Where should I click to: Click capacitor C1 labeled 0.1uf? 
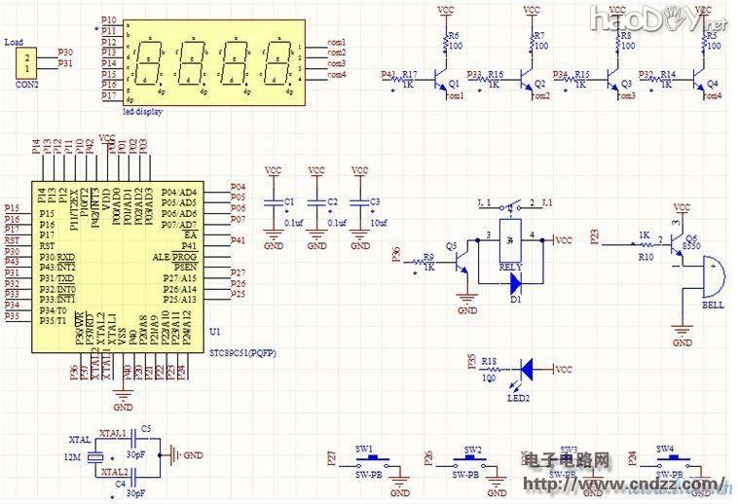(275, 205)
